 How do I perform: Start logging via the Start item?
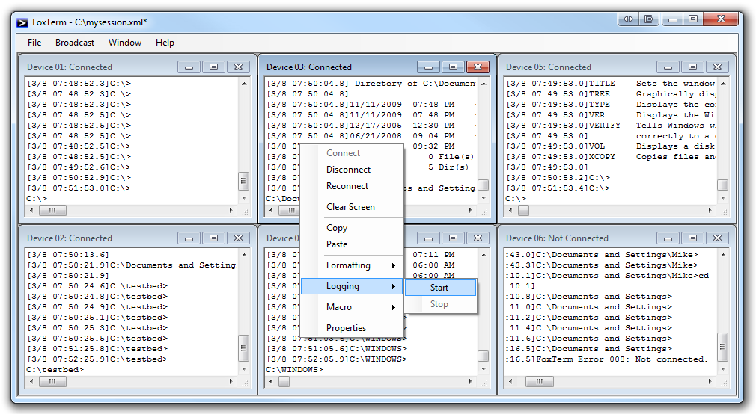440,288
